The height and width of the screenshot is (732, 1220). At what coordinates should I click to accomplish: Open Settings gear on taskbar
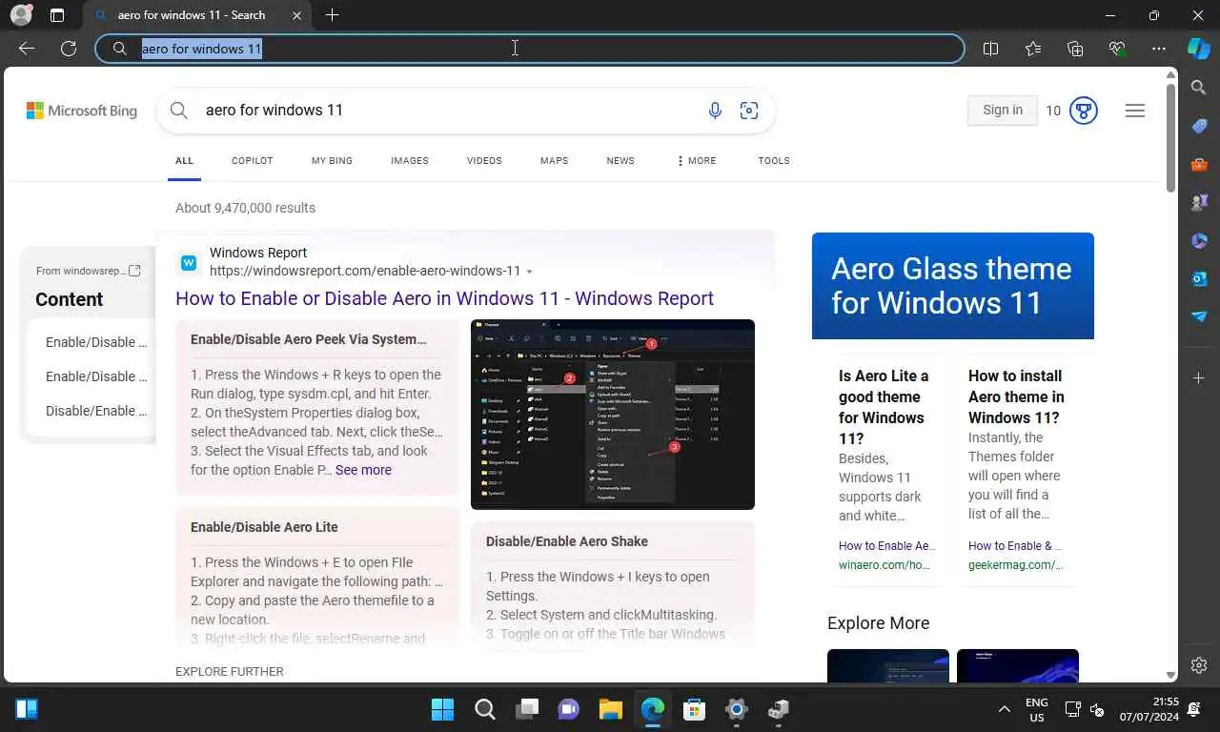pos(737,709)
